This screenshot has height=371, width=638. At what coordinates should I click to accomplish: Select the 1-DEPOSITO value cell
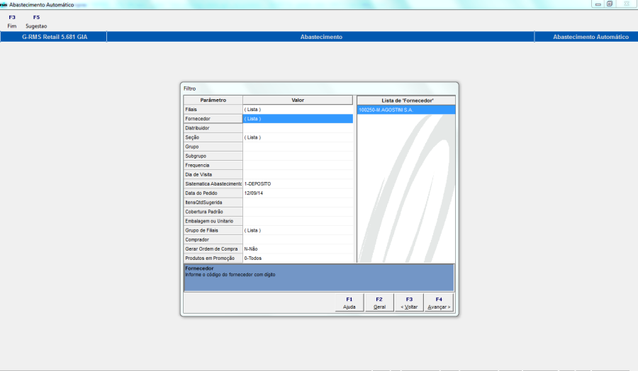point(298,183)
